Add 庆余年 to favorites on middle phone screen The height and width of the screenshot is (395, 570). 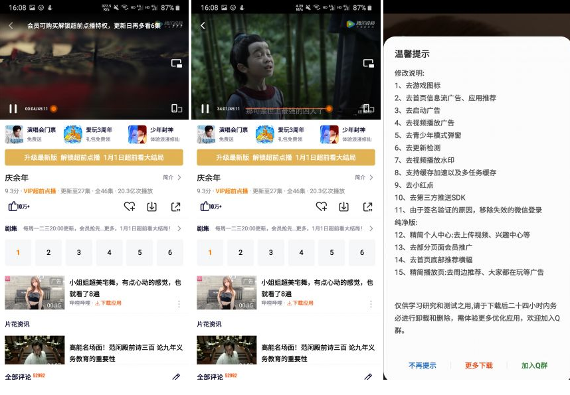[322, 206]
